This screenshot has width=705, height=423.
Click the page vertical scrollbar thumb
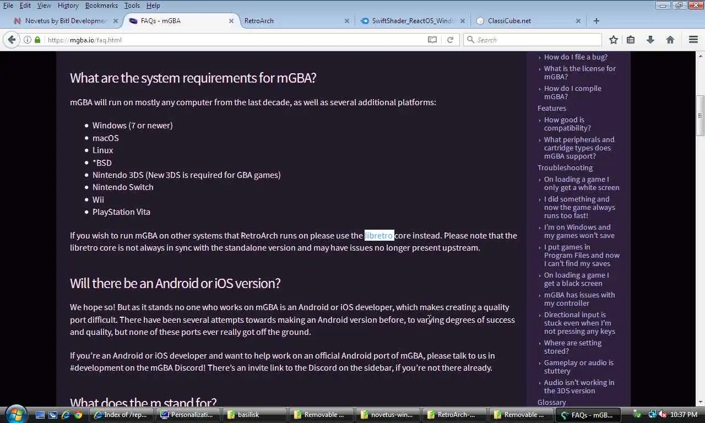click(x=701, y=116)
